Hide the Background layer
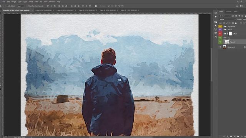 pyautogui.click(x=220, y=47)
